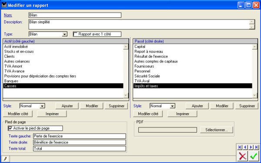Click the 'Texte droite' input field
Image resolution: width=261 pixels, height=163 pixels.
coord(80,142)
